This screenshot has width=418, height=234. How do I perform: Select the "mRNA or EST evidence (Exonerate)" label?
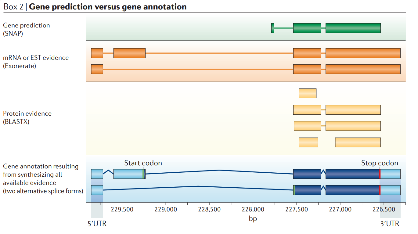pyautogui.click(x=36, y=62)
